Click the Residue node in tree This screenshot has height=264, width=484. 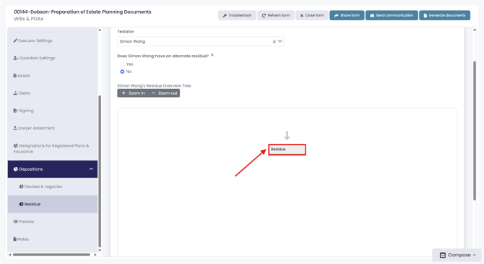pyautogui.click(x=287, y=150)
